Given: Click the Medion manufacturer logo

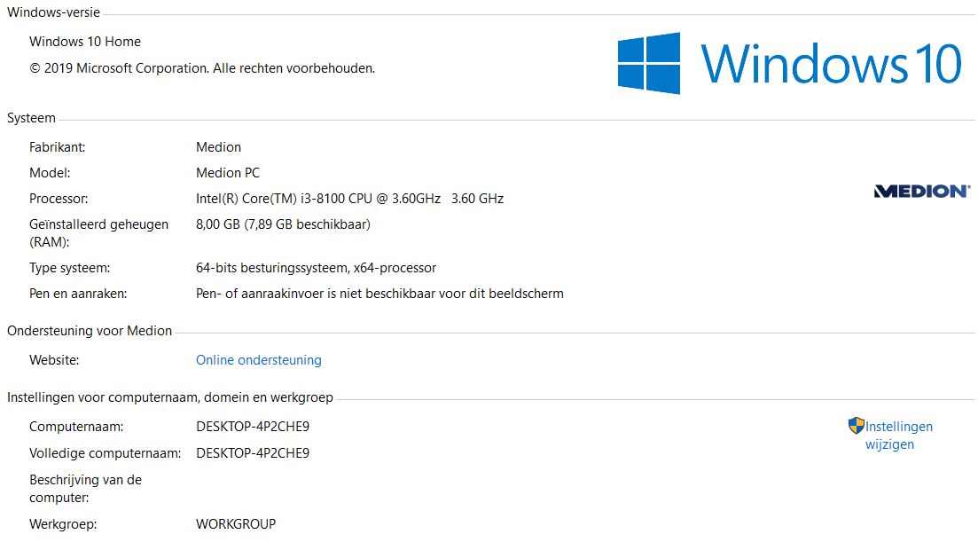Looking at the screenshot, I should pyautogui.click(x=921, y=191).
